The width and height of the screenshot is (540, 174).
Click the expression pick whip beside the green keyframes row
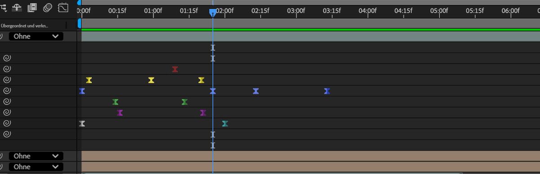pos(7,102)
